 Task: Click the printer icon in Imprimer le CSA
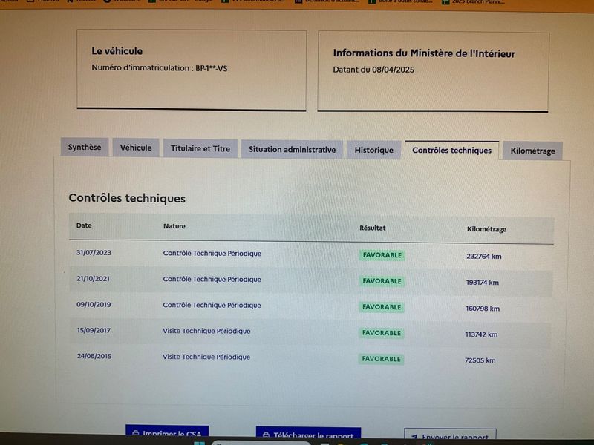point(136,433)
